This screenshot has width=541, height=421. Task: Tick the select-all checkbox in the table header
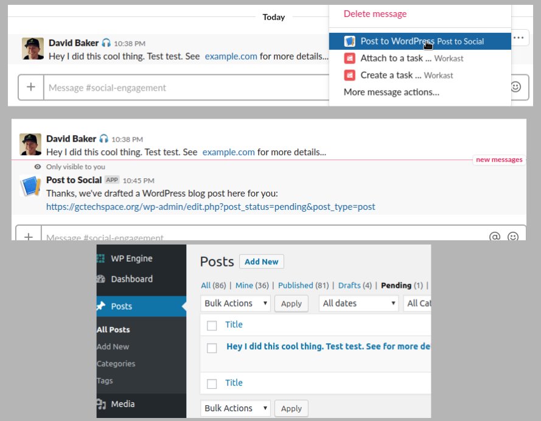(212, 325)
